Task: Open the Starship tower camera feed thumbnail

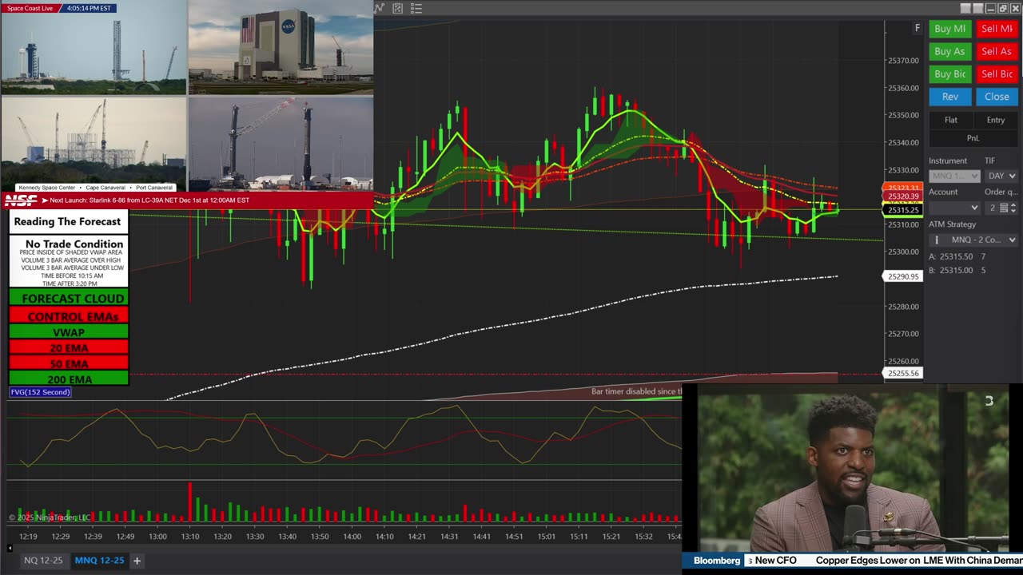Action: 281,144
